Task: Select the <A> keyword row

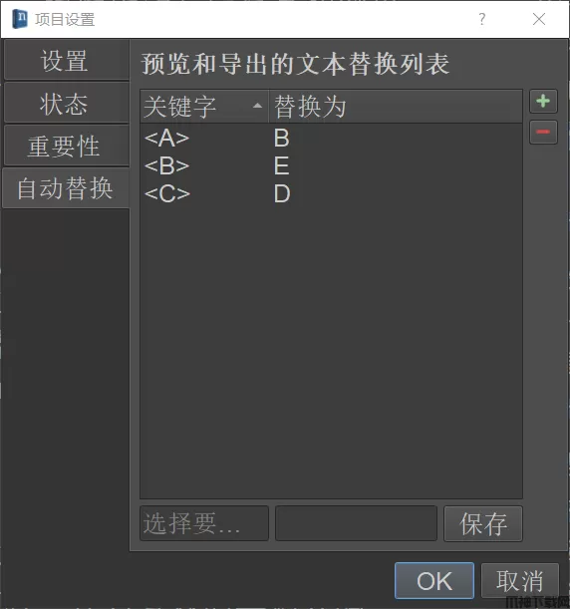Action: point(331,139)
